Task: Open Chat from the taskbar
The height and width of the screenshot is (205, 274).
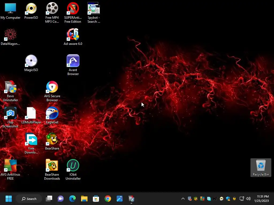Action: tap(60, 199)
